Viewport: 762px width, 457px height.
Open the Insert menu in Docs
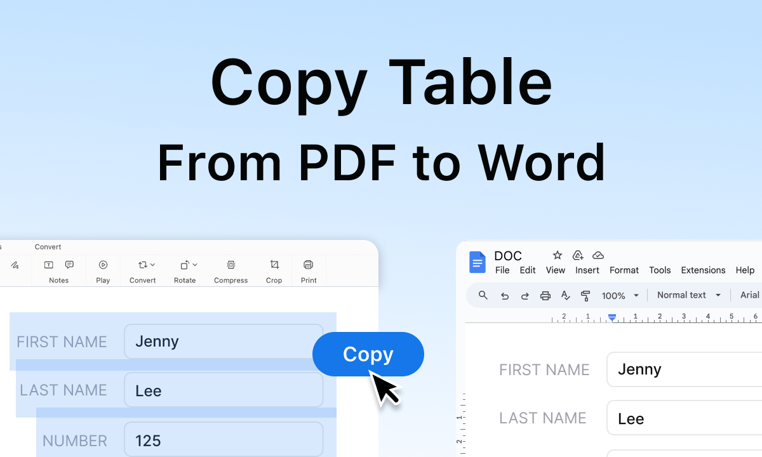(587, 270)
